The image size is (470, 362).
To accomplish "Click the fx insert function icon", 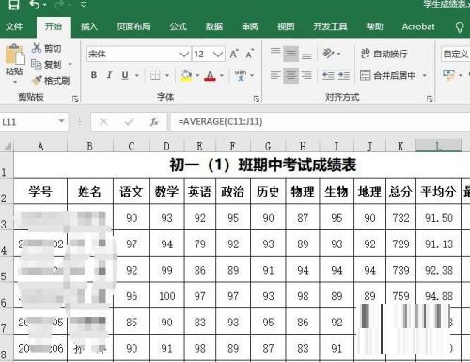I will pyautogui.click(x=154, y=121).
